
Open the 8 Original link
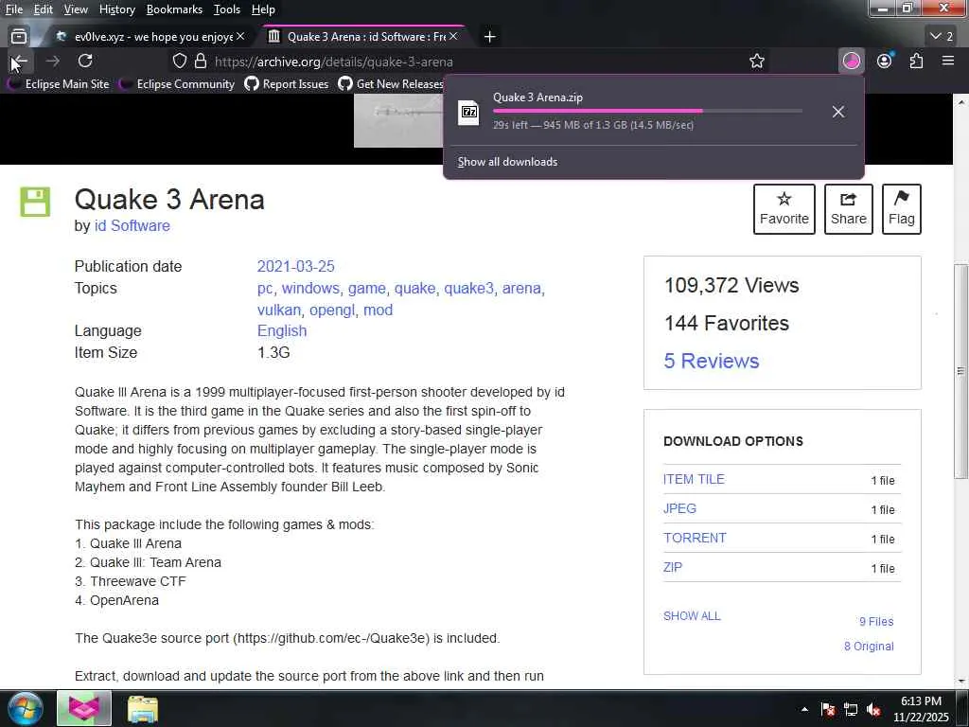tap(869, 646)
